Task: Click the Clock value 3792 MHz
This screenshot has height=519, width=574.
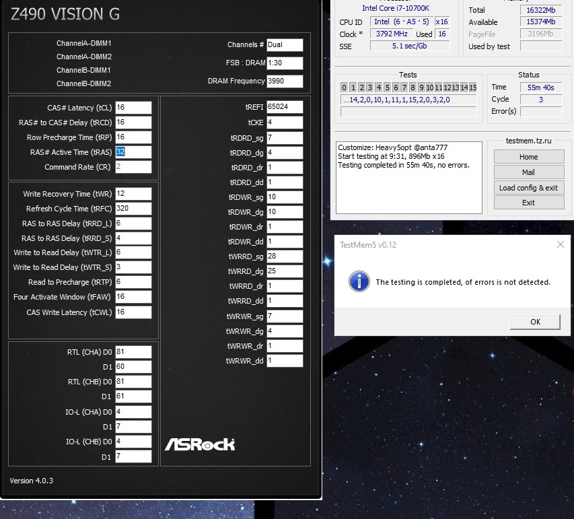Action: pos(392,34)
